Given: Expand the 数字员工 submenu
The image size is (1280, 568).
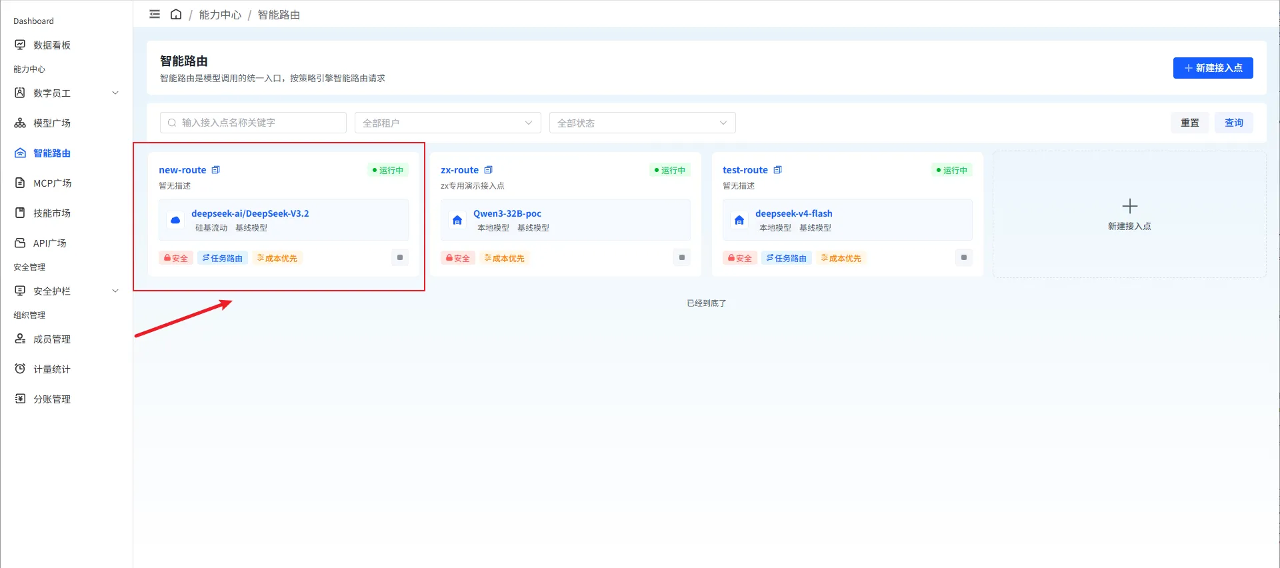Looking at the screenshot, I should pos(115,93).
